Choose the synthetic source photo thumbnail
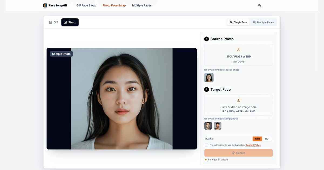 pos(209,78)
